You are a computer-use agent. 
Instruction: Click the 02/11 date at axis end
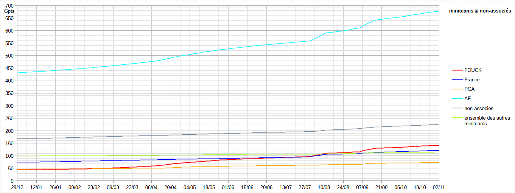tap(439, 187)
